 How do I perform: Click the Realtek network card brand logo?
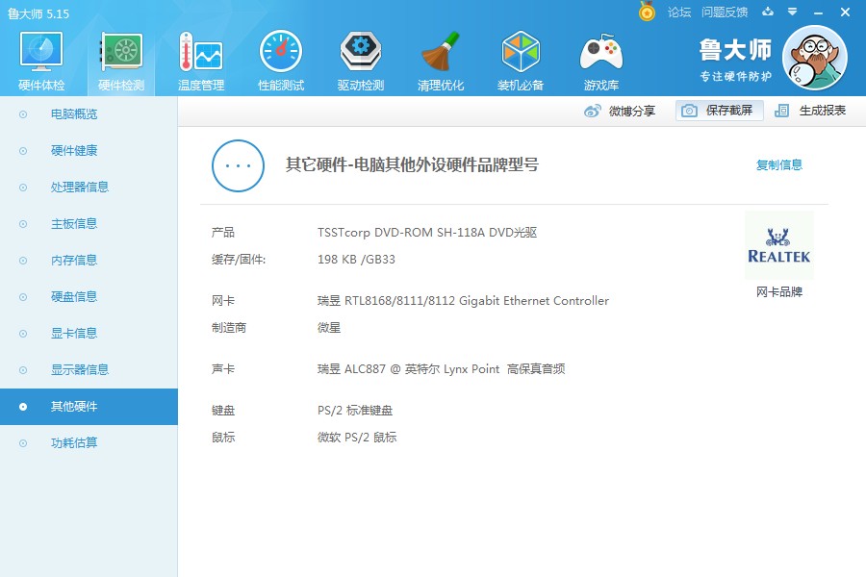pos(779,245)
